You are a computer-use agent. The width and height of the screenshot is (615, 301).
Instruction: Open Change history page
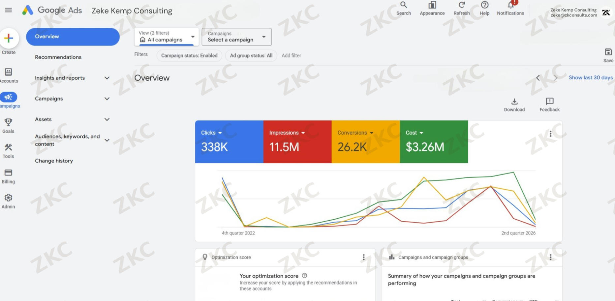[x=54, y=161]
